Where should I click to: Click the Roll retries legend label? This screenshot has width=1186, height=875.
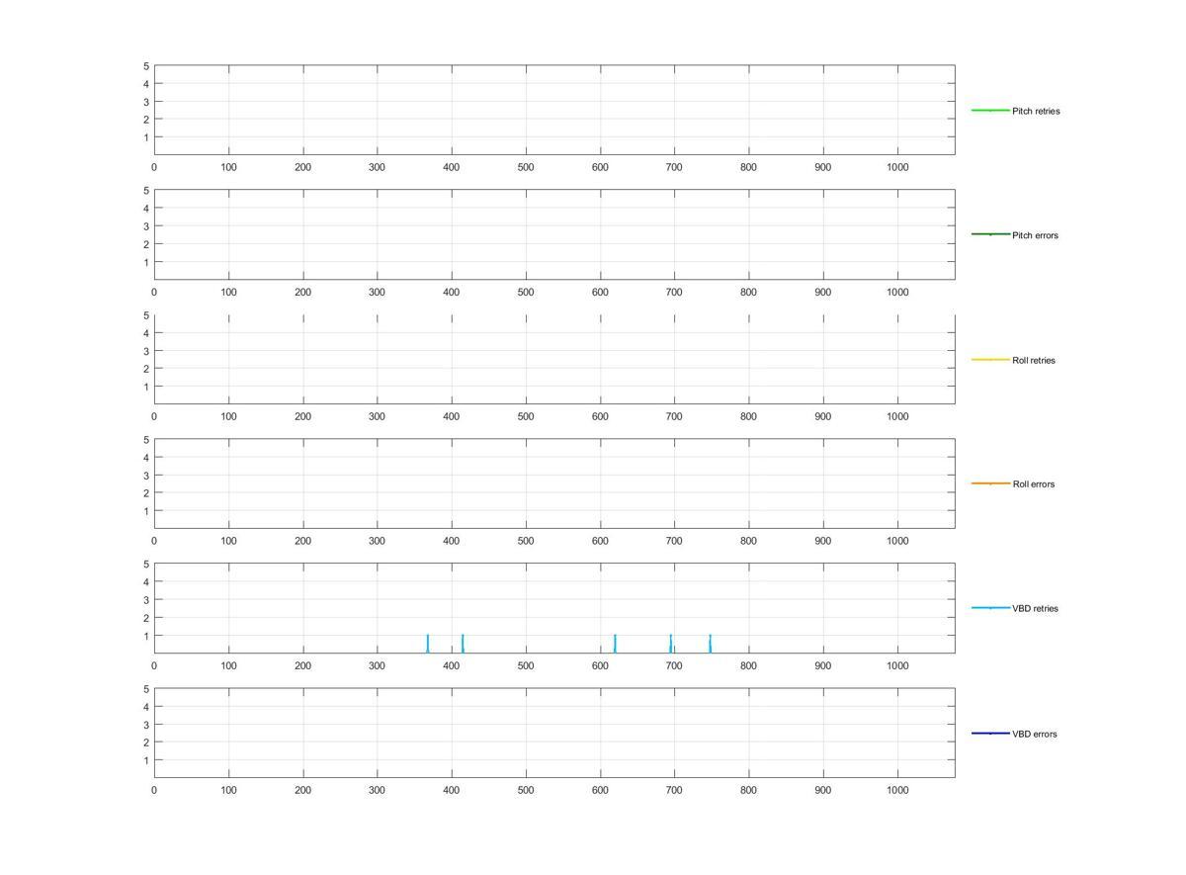1034,360
